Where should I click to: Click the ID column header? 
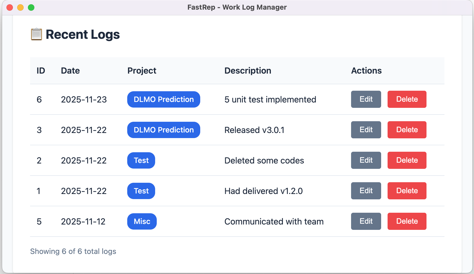coord(41,71)
